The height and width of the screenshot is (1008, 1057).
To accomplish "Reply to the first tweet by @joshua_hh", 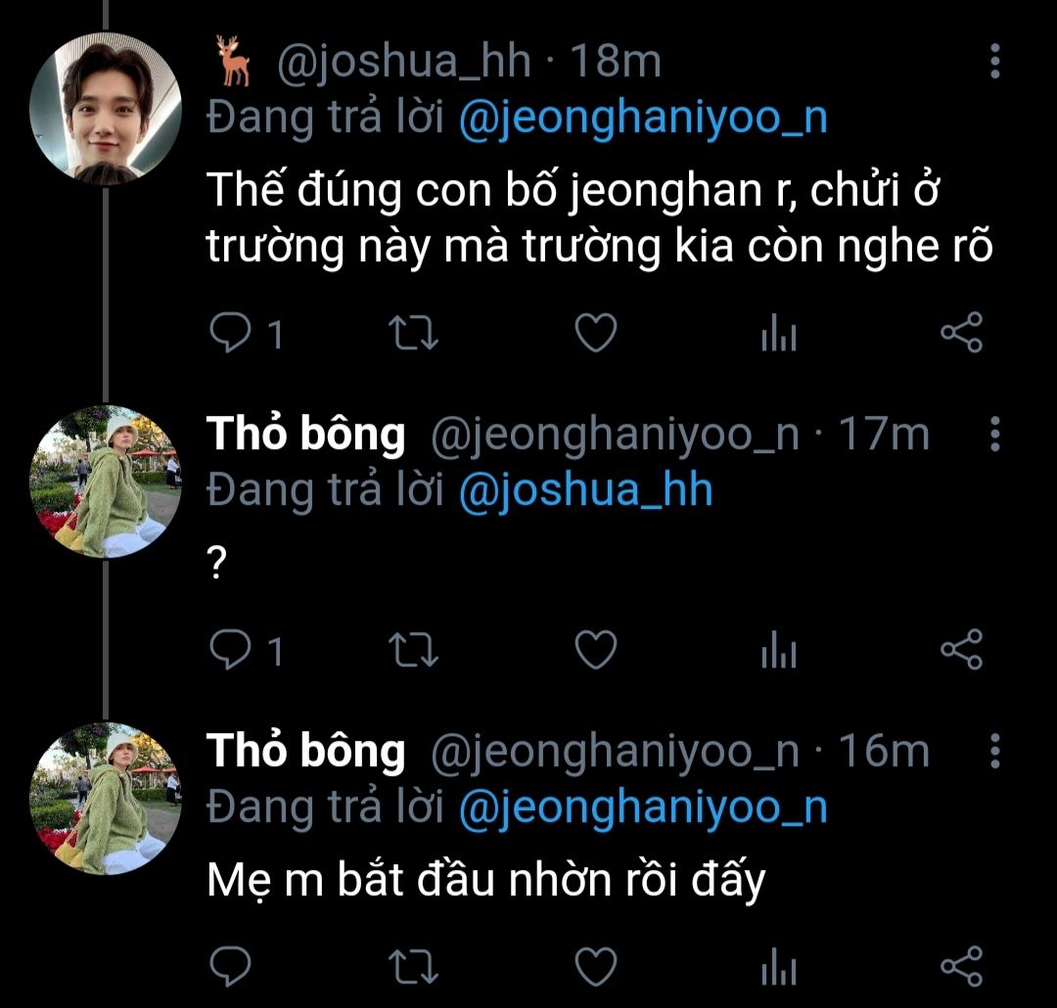I will tap(231, 335).
